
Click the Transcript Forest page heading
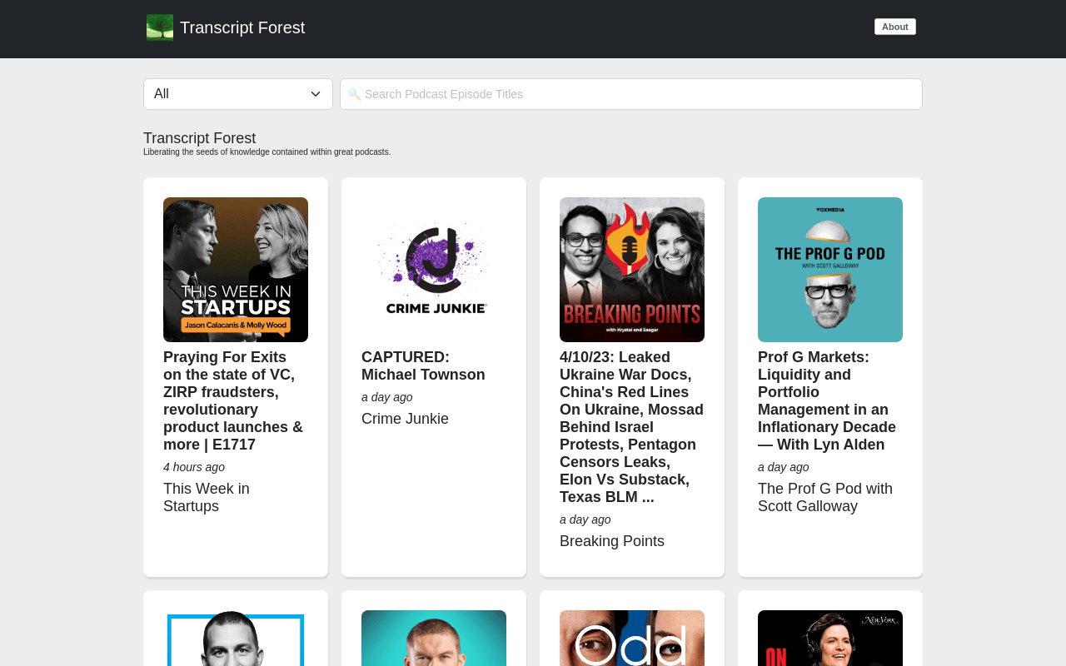click(x=200, y=138)
